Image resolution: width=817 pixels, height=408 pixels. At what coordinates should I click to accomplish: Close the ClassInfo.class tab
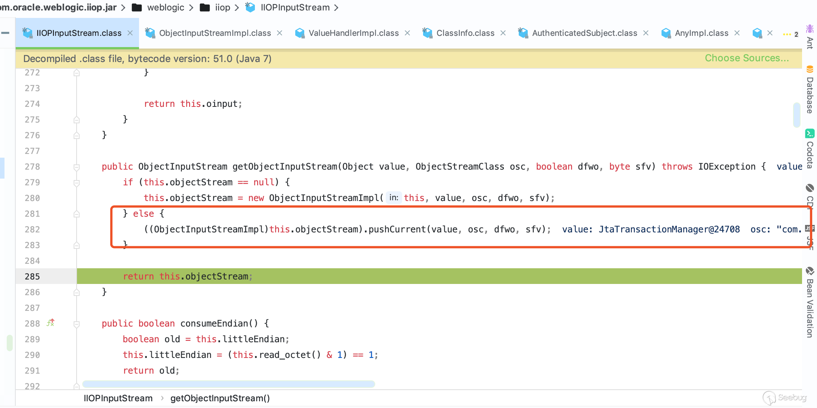tap(503, 33)
